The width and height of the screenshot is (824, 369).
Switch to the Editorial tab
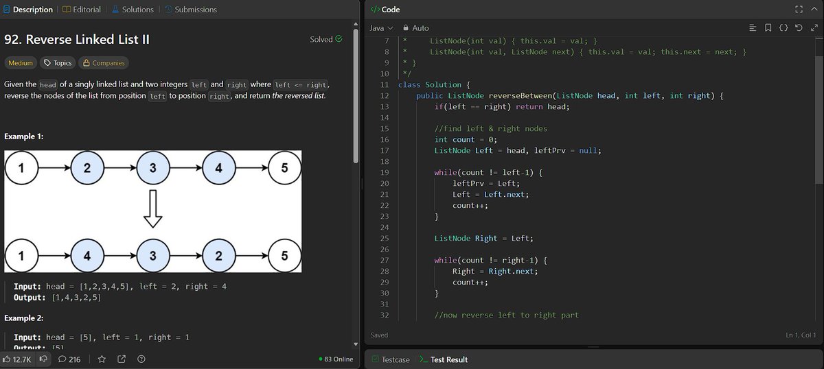click(x=82, y=10)
